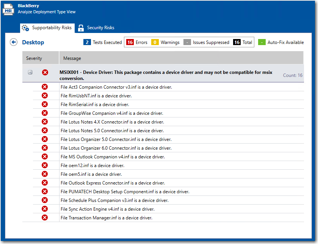Click error icon beside oem12.inf row
318x244 pixels.
coord(45,165)
